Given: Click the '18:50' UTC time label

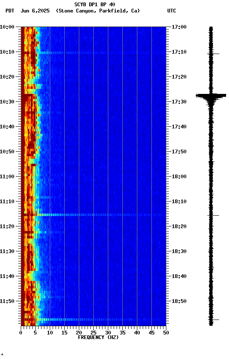Looking at the screenshot, I should (x=179, y=301).
